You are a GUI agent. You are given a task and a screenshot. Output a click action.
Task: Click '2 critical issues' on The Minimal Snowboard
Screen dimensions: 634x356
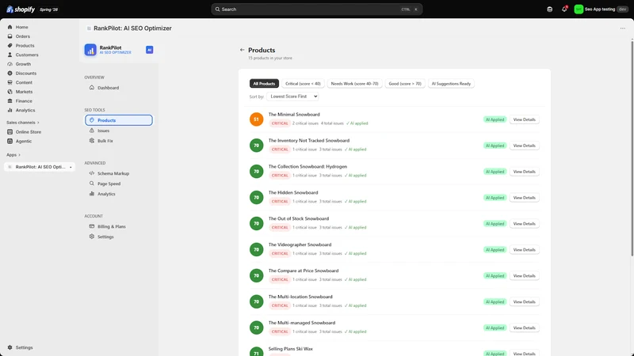coord(305,123)
